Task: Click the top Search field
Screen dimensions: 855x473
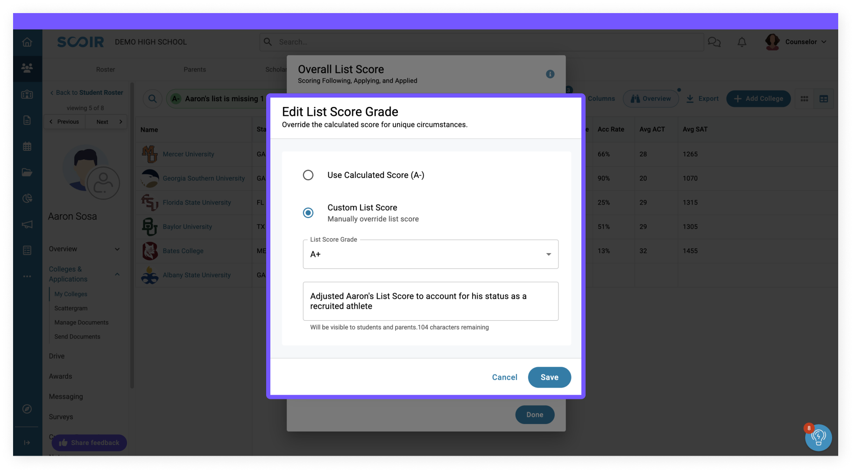Action: (481, 42)
